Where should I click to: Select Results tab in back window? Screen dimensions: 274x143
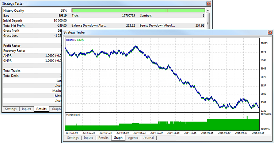coord(41,109)
